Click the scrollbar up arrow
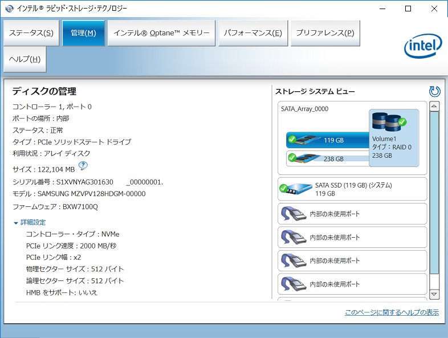Screen dimensions: 448x338 coord(434,107)
